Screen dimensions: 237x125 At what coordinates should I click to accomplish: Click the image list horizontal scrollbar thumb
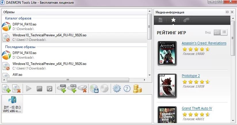(x=68, y=80)
